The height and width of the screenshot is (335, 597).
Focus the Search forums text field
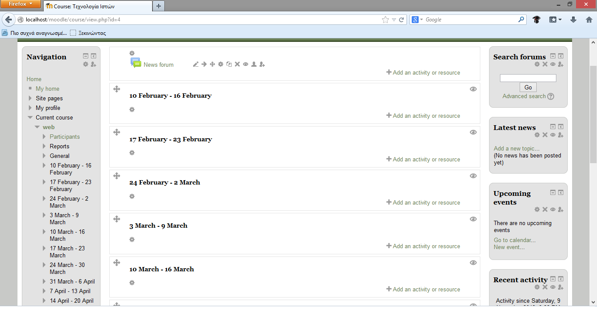(x=528, y=78)
